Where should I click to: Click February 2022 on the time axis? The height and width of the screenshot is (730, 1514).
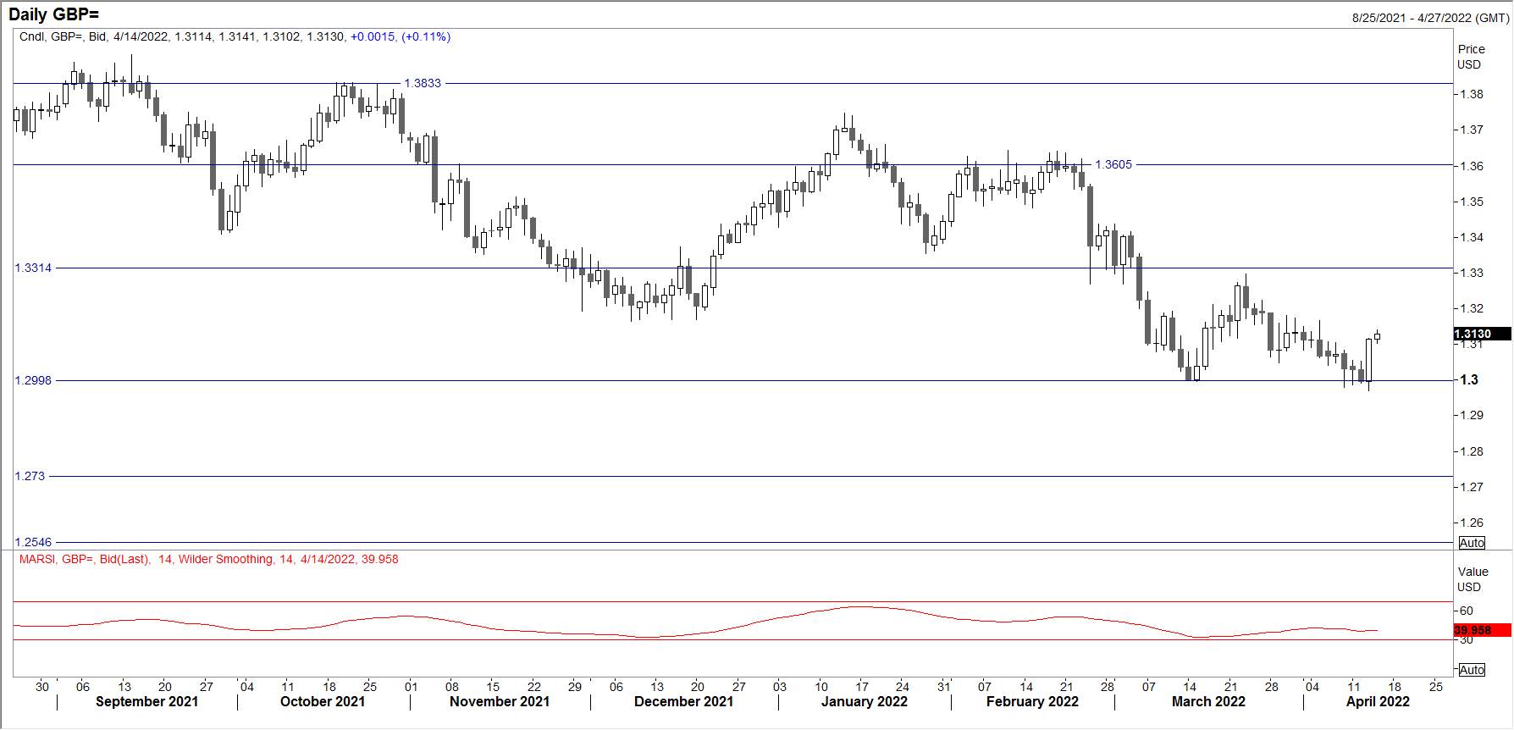click(1032, 701)
